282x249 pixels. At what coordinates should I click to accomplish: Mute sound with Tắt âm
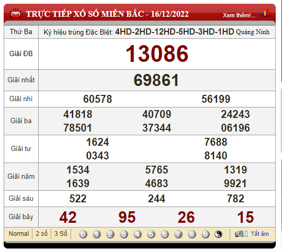tap(260, 234)
